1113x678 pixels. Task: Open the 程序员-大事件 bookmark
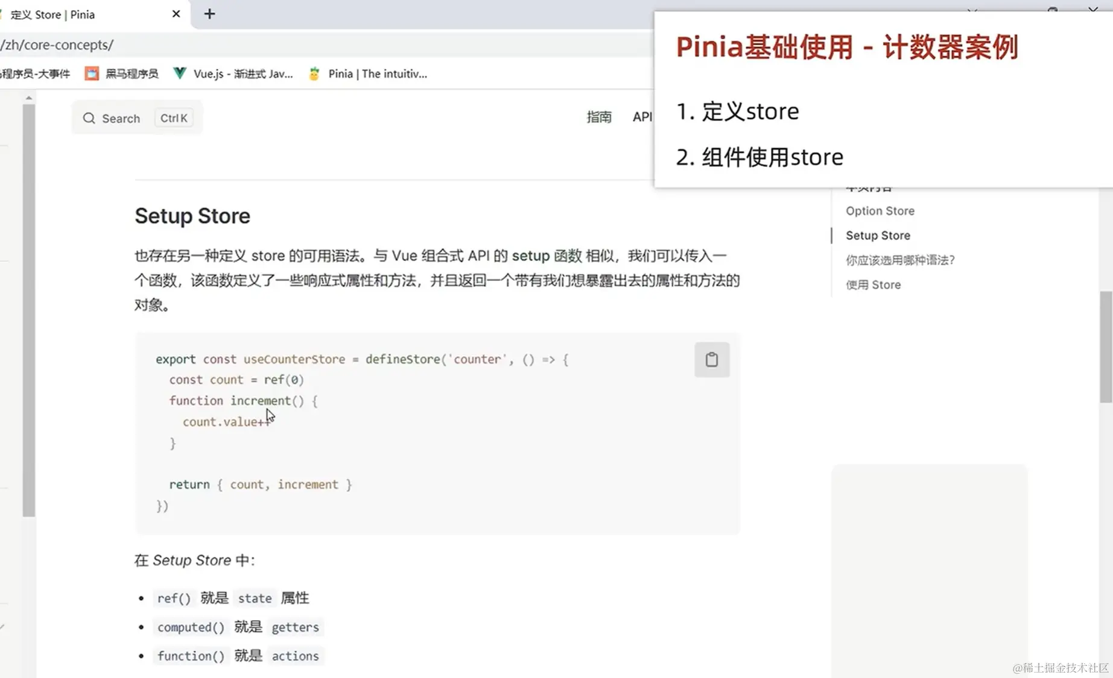(x=35, y=74)
